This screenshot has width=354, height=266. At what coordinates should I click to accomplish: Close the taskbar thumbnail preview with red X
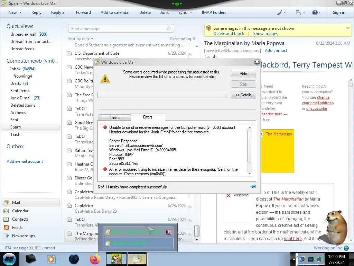(168, 232)
